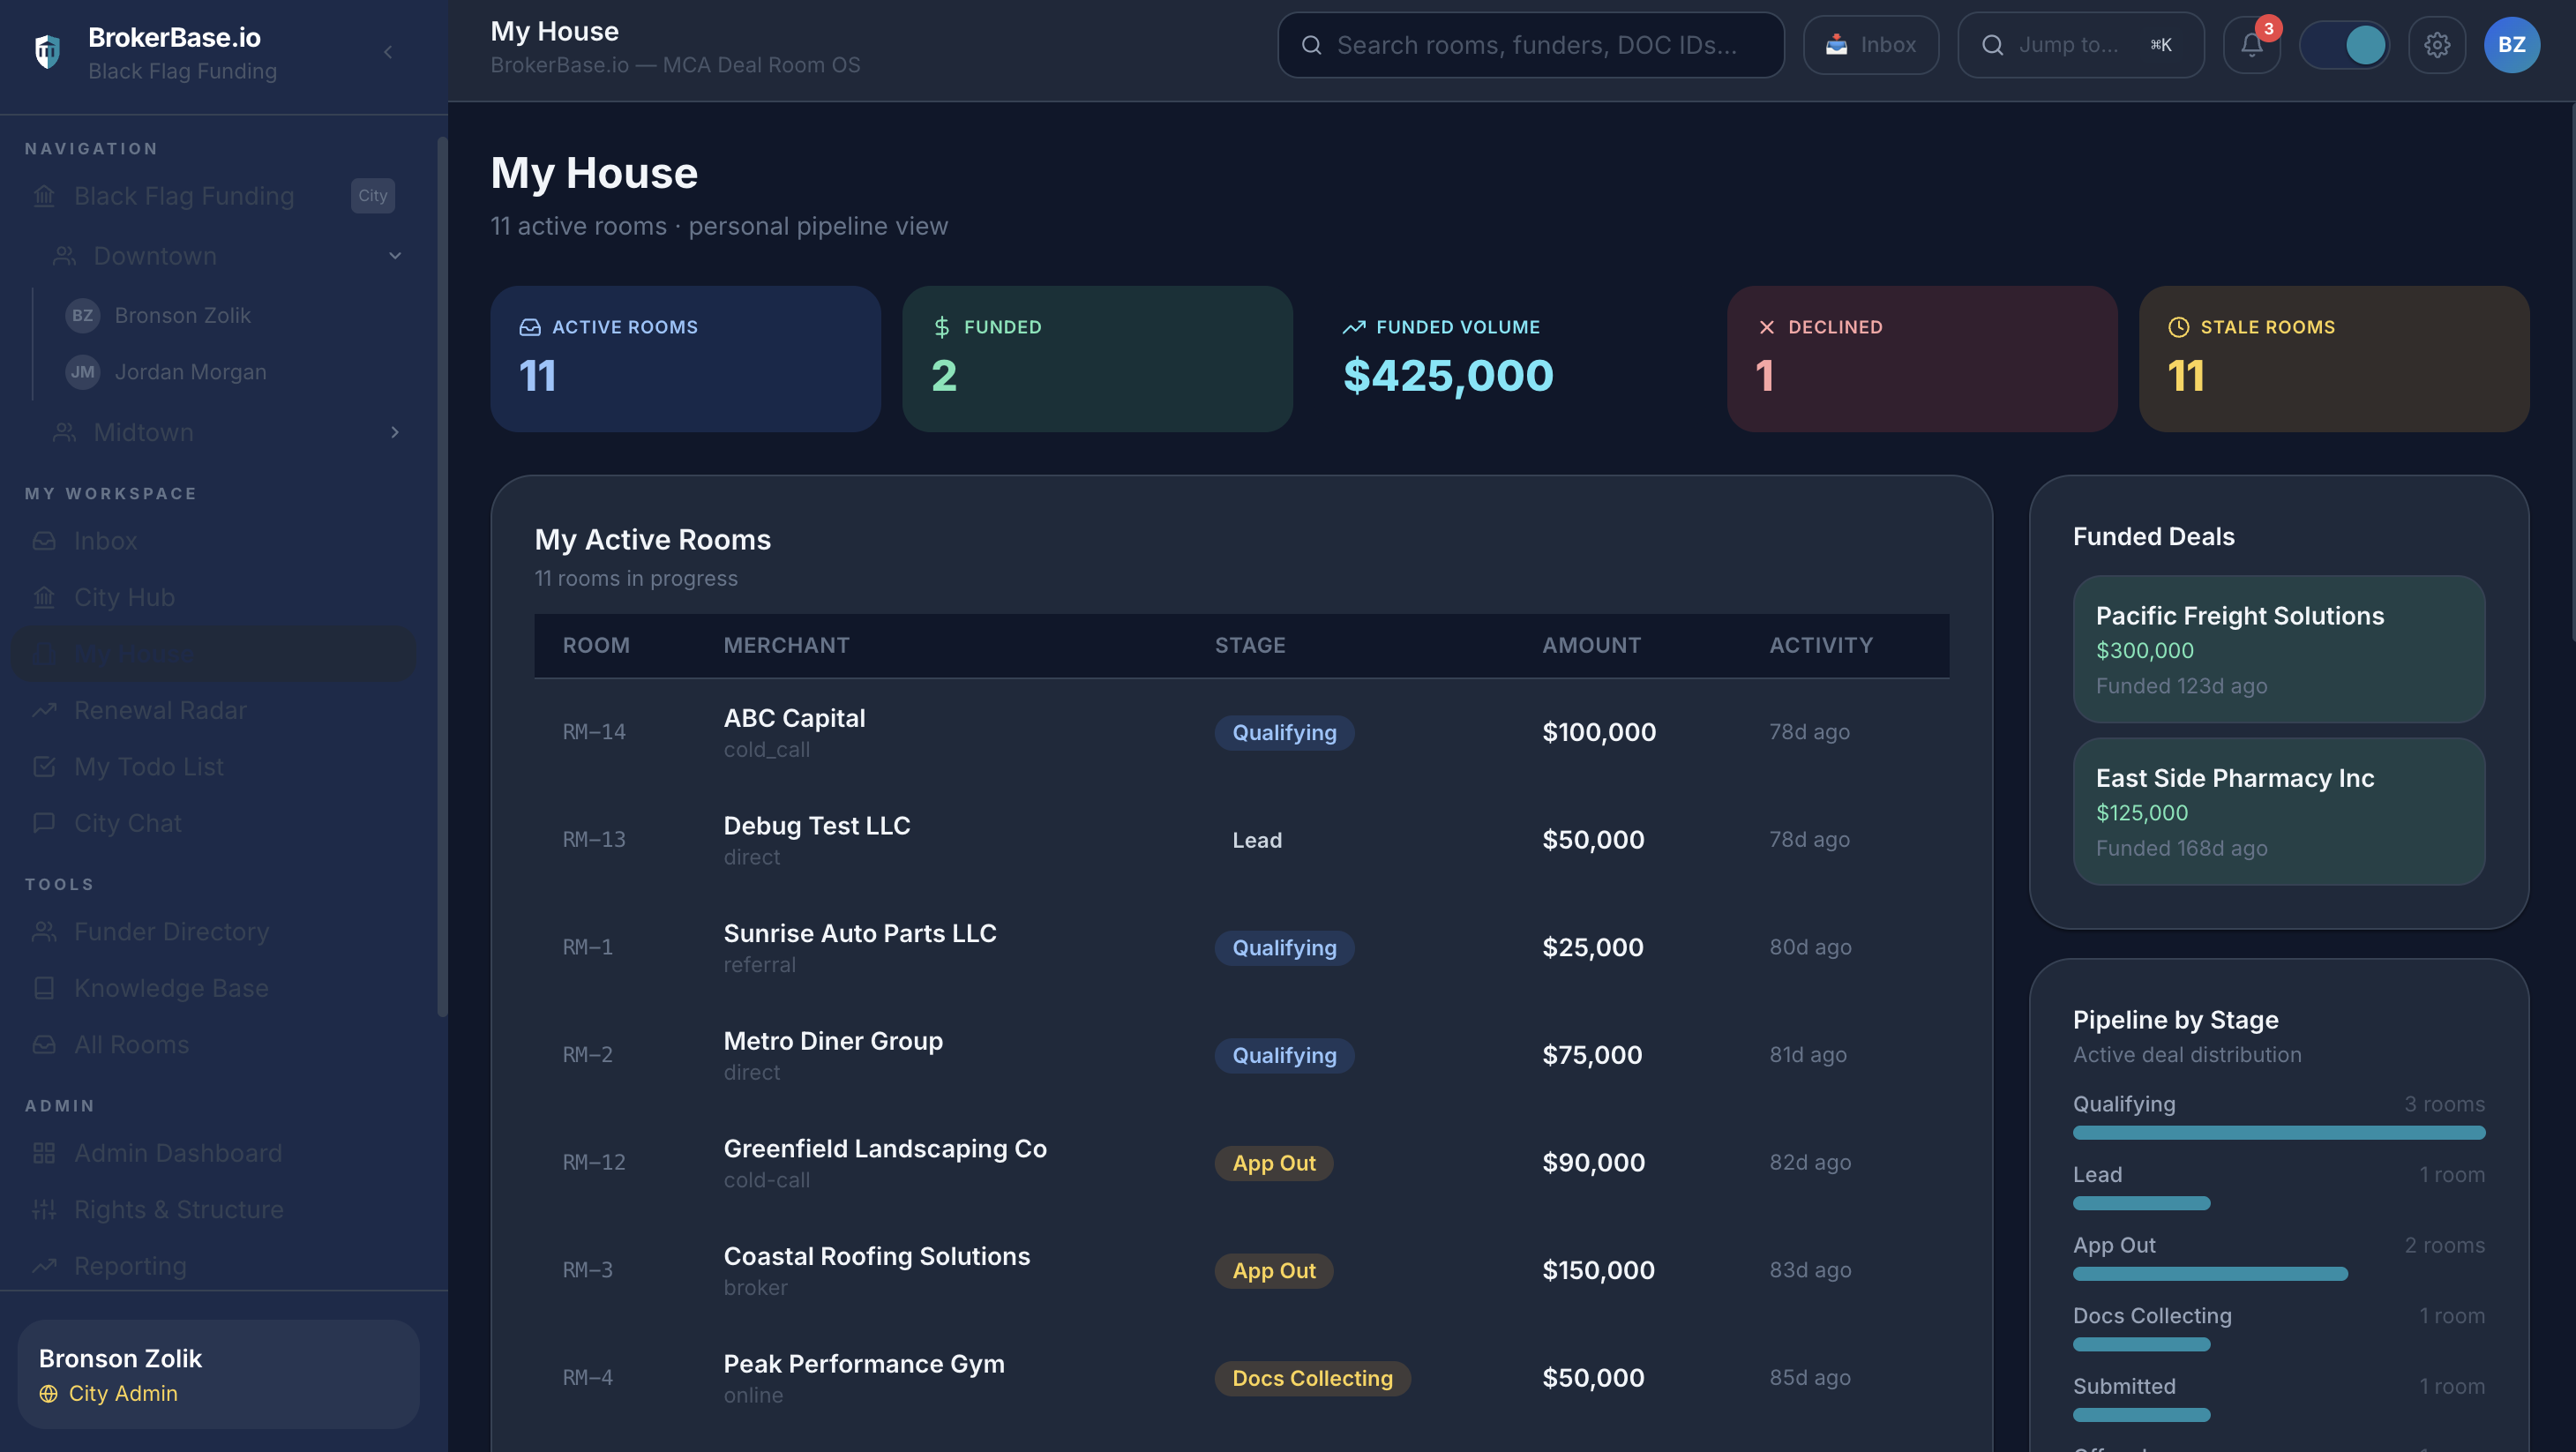The height and width of the screenshot is (1452, 2576).
Task: Click the Reporting trend icon
Action: [44, 1266]
